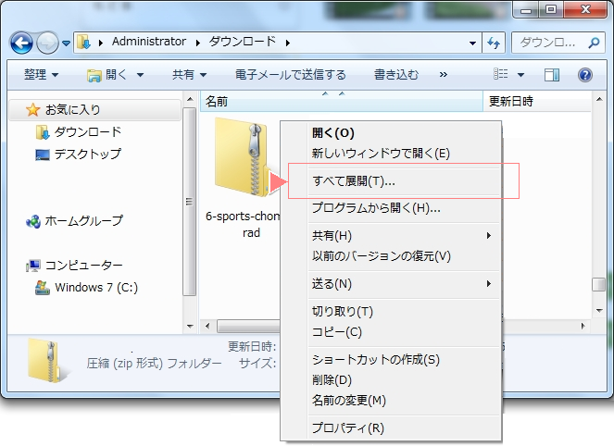The width and height of the screenshot is (614, 446).
Task: Click 電子メールで送信する toolbar button
Action: click(291, 74)
